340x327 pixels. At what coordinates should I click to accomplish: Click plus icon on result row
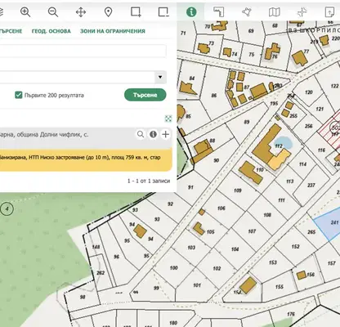click(x=166, y=134)
